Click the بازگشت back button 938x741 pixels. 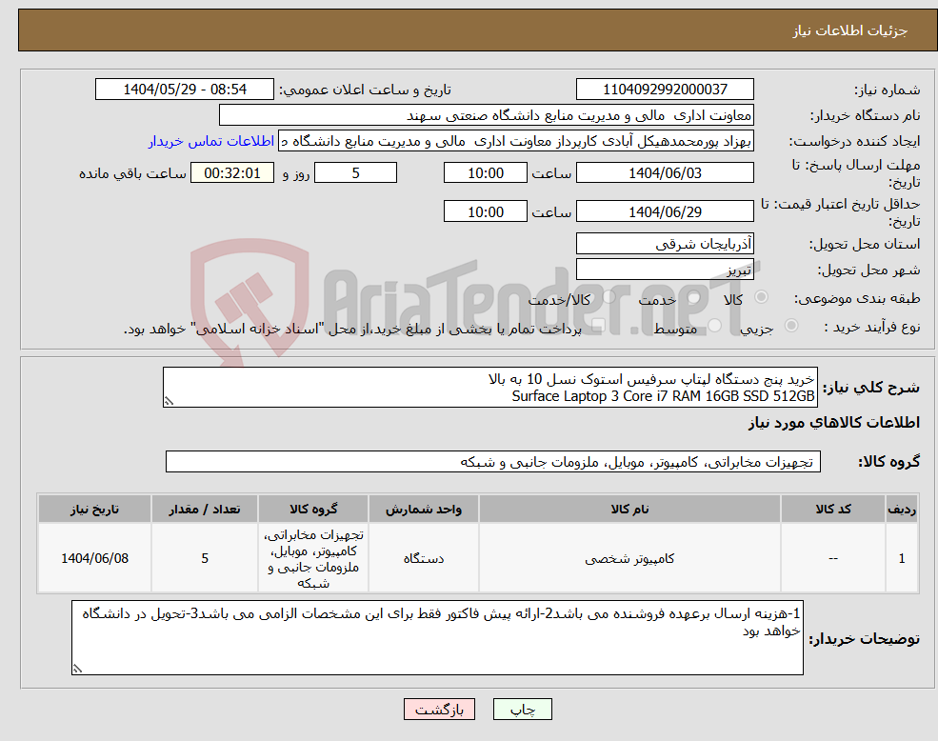coord(439,710)
